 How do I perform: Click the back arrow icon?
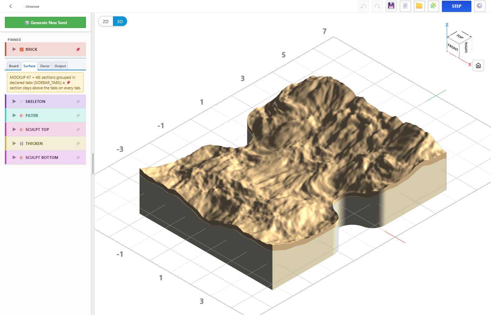(11, 6)
